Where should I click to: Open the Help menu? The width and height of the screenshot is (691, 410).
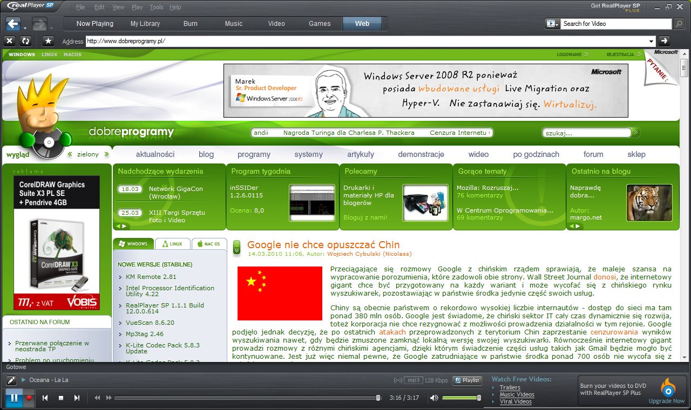(x=175, y=8)
